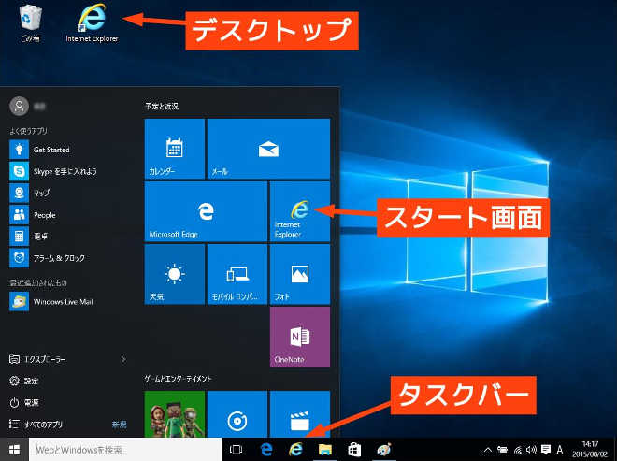
Task: Click the taskbar search box
Action: [126, 450]
